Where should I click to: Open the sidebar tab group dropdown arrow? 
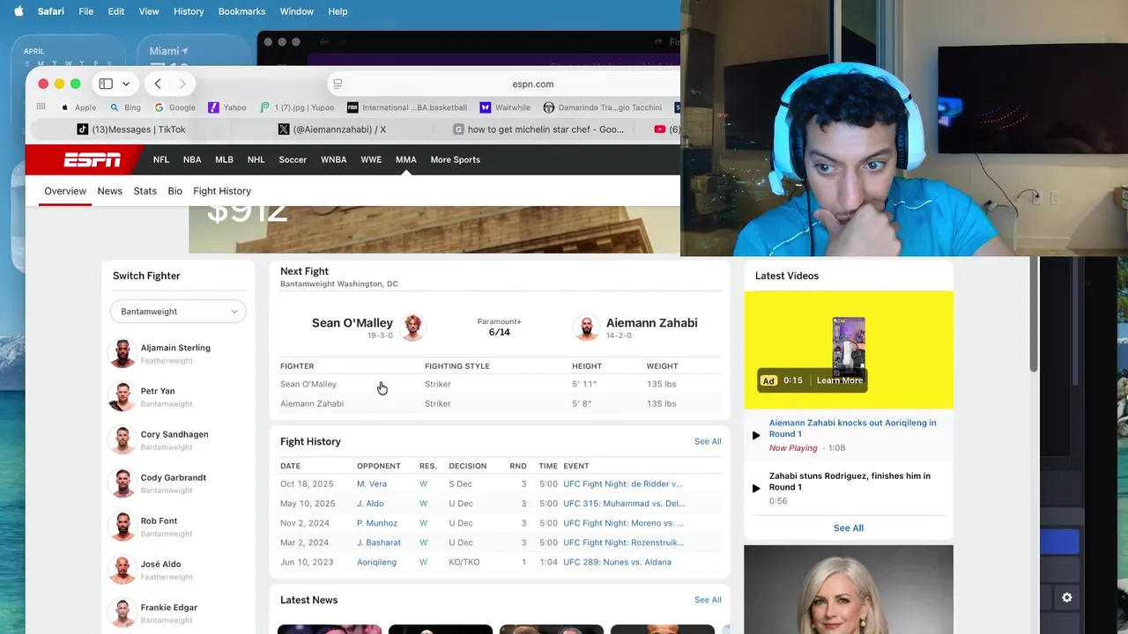pos(126,84)
